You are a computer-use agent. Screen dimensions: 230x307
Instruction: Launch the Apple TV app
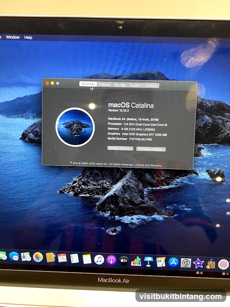pyautogui.click(x=124, y=261)
